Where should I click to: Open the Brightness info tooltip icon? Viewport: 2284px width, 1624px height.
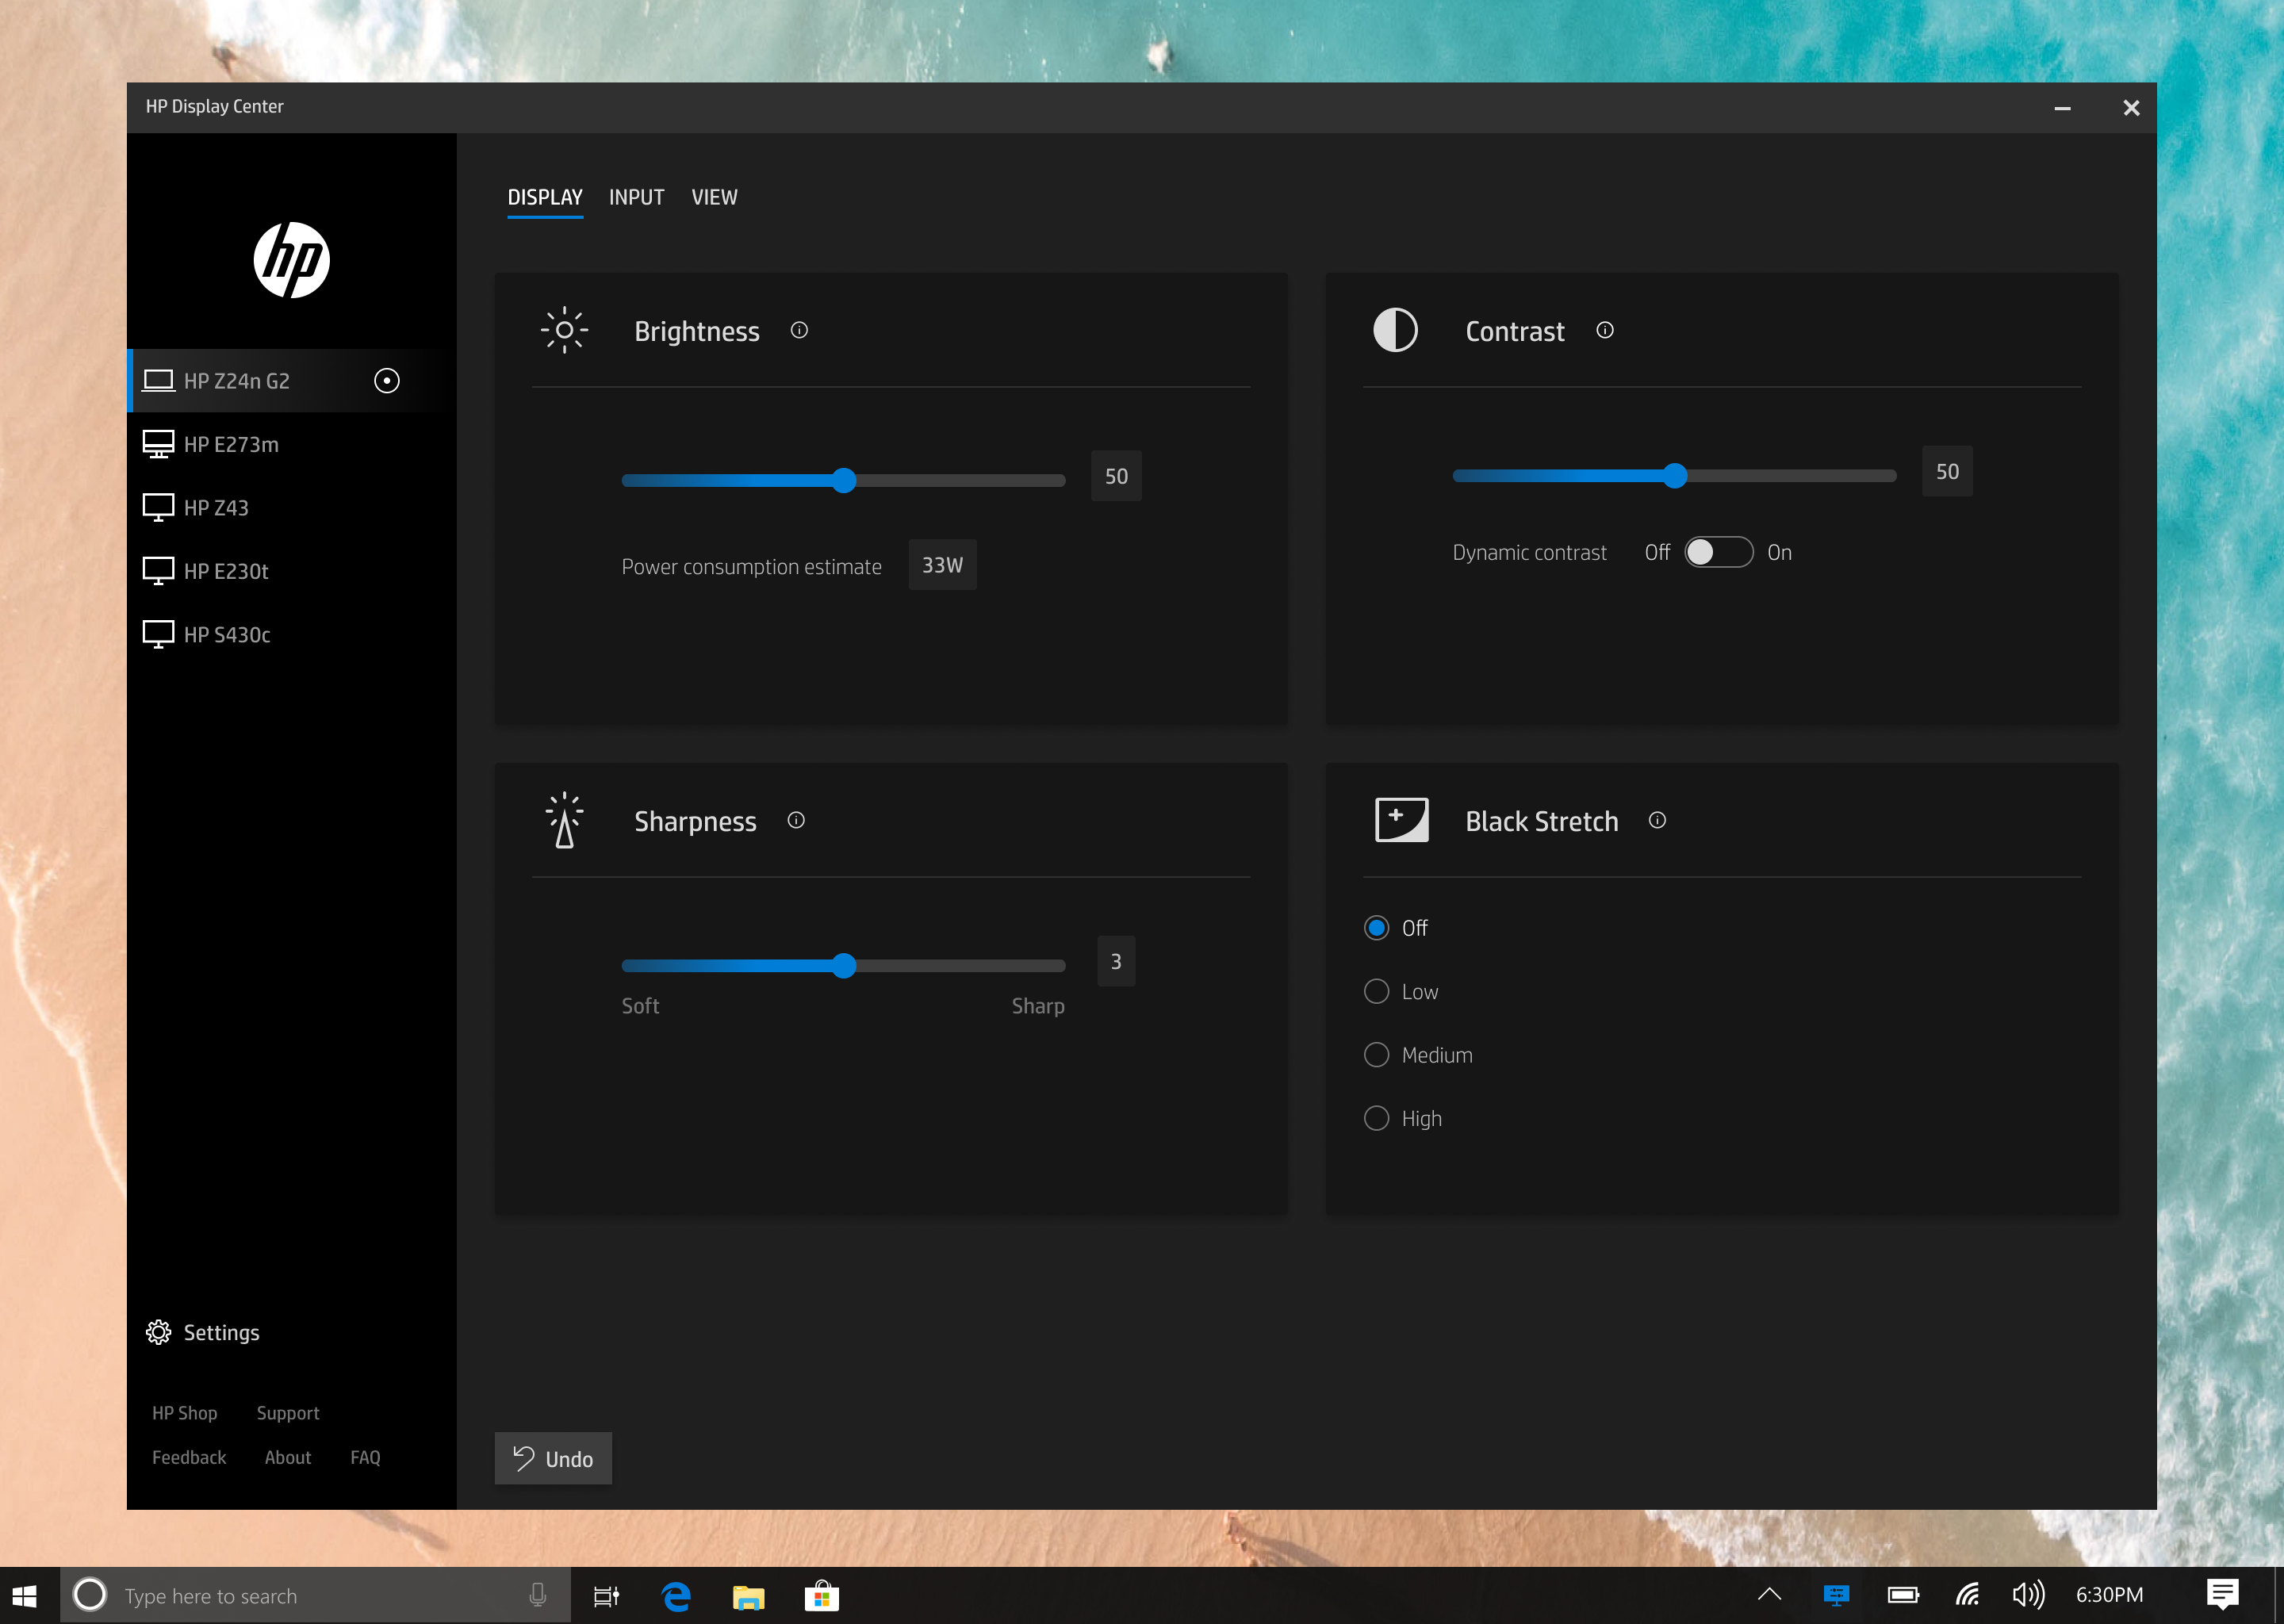pyautogui.click(x=799, y=330)
